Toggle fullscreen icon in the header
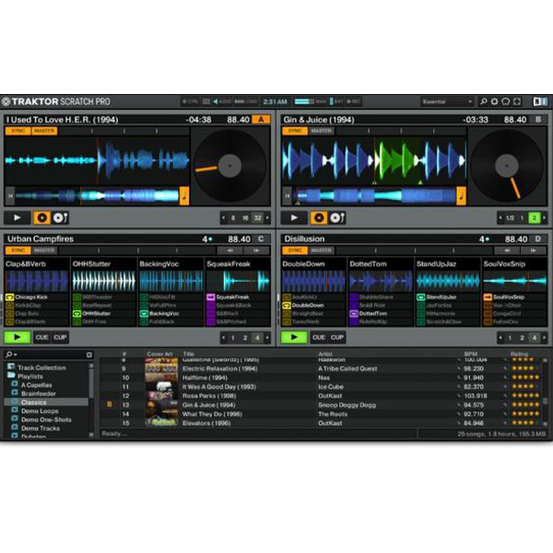Screen dimensions: 553x553 [517, 101]
